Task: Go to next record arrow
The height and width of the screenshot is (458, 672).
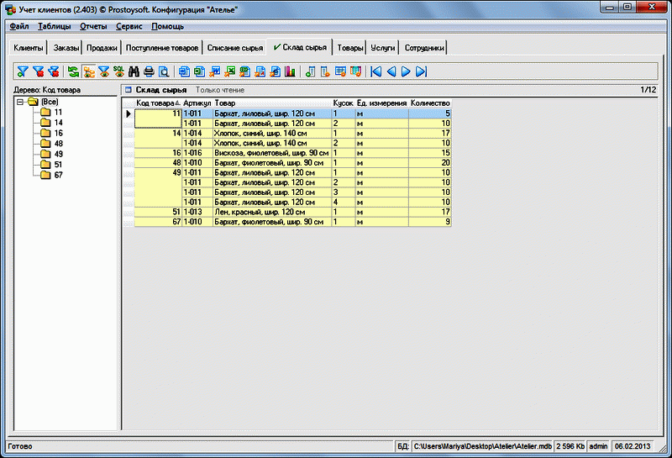Action: [x=407, y=71]
